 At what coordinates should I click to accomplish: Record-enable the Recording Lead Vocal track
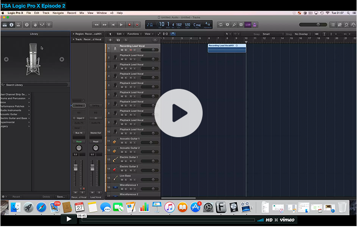[x=131, y=50]
